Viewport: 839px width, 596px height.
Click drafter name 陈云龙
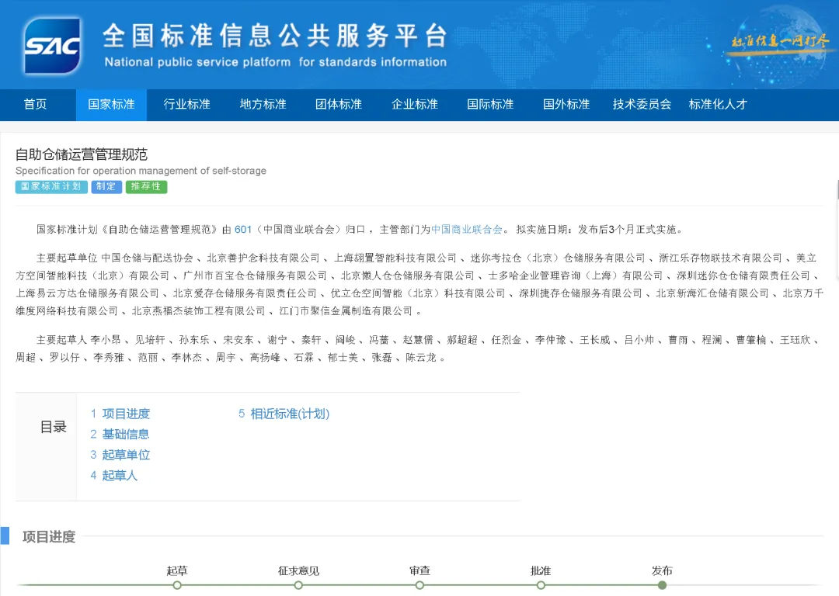(420, 357)
